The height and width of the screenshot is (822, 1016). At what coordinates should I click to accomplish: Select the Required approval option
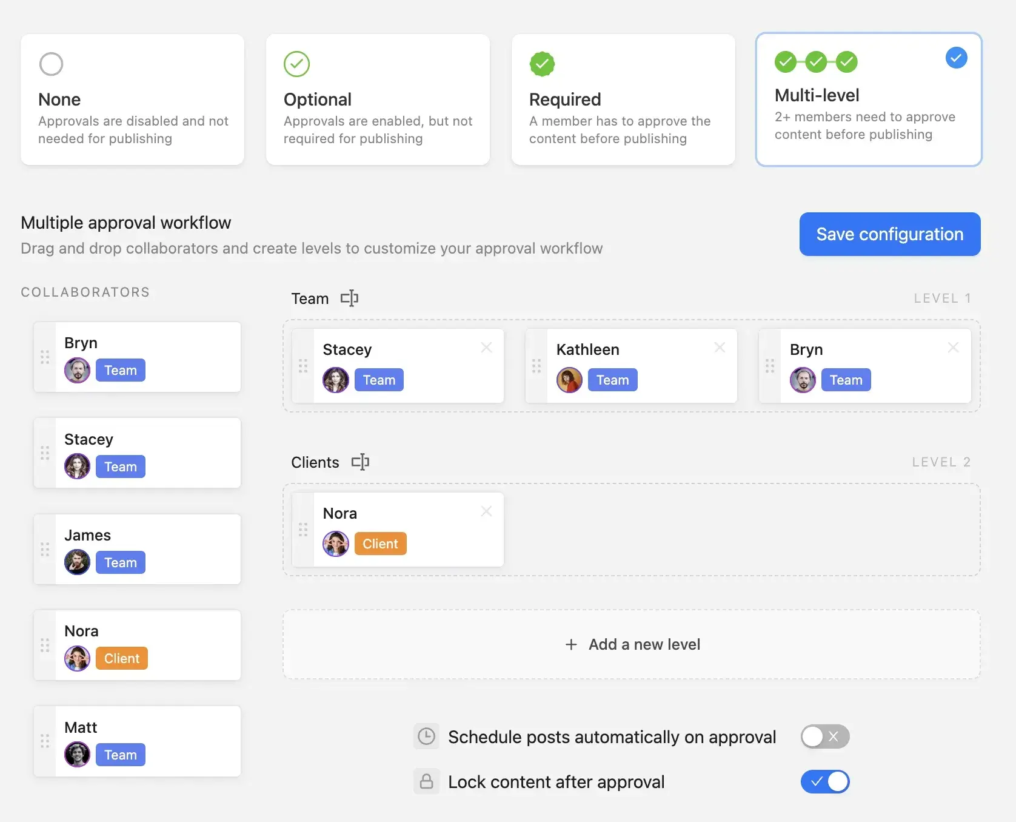tap(623, 100)
